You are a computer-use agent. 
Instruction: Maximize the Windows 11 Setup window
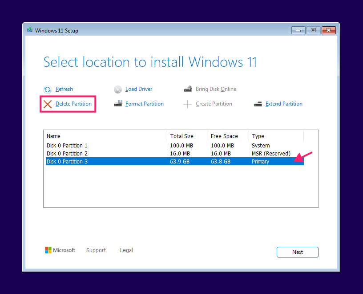pyautogui.click(x=313, y=30)
